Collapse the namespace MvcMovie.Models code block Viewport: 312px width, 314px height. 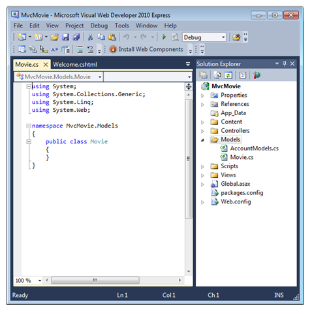coord(29,126)
